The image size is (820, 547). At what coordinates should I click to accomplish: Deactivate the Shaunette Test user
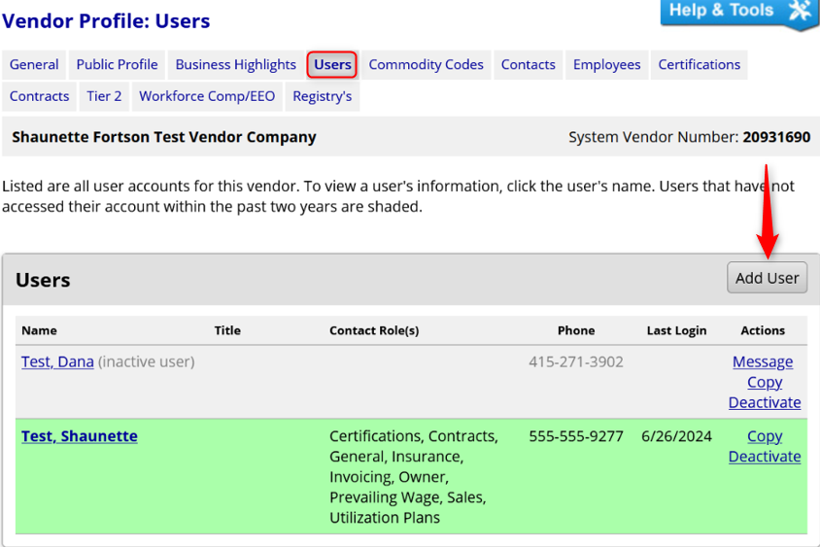(765, 457)
